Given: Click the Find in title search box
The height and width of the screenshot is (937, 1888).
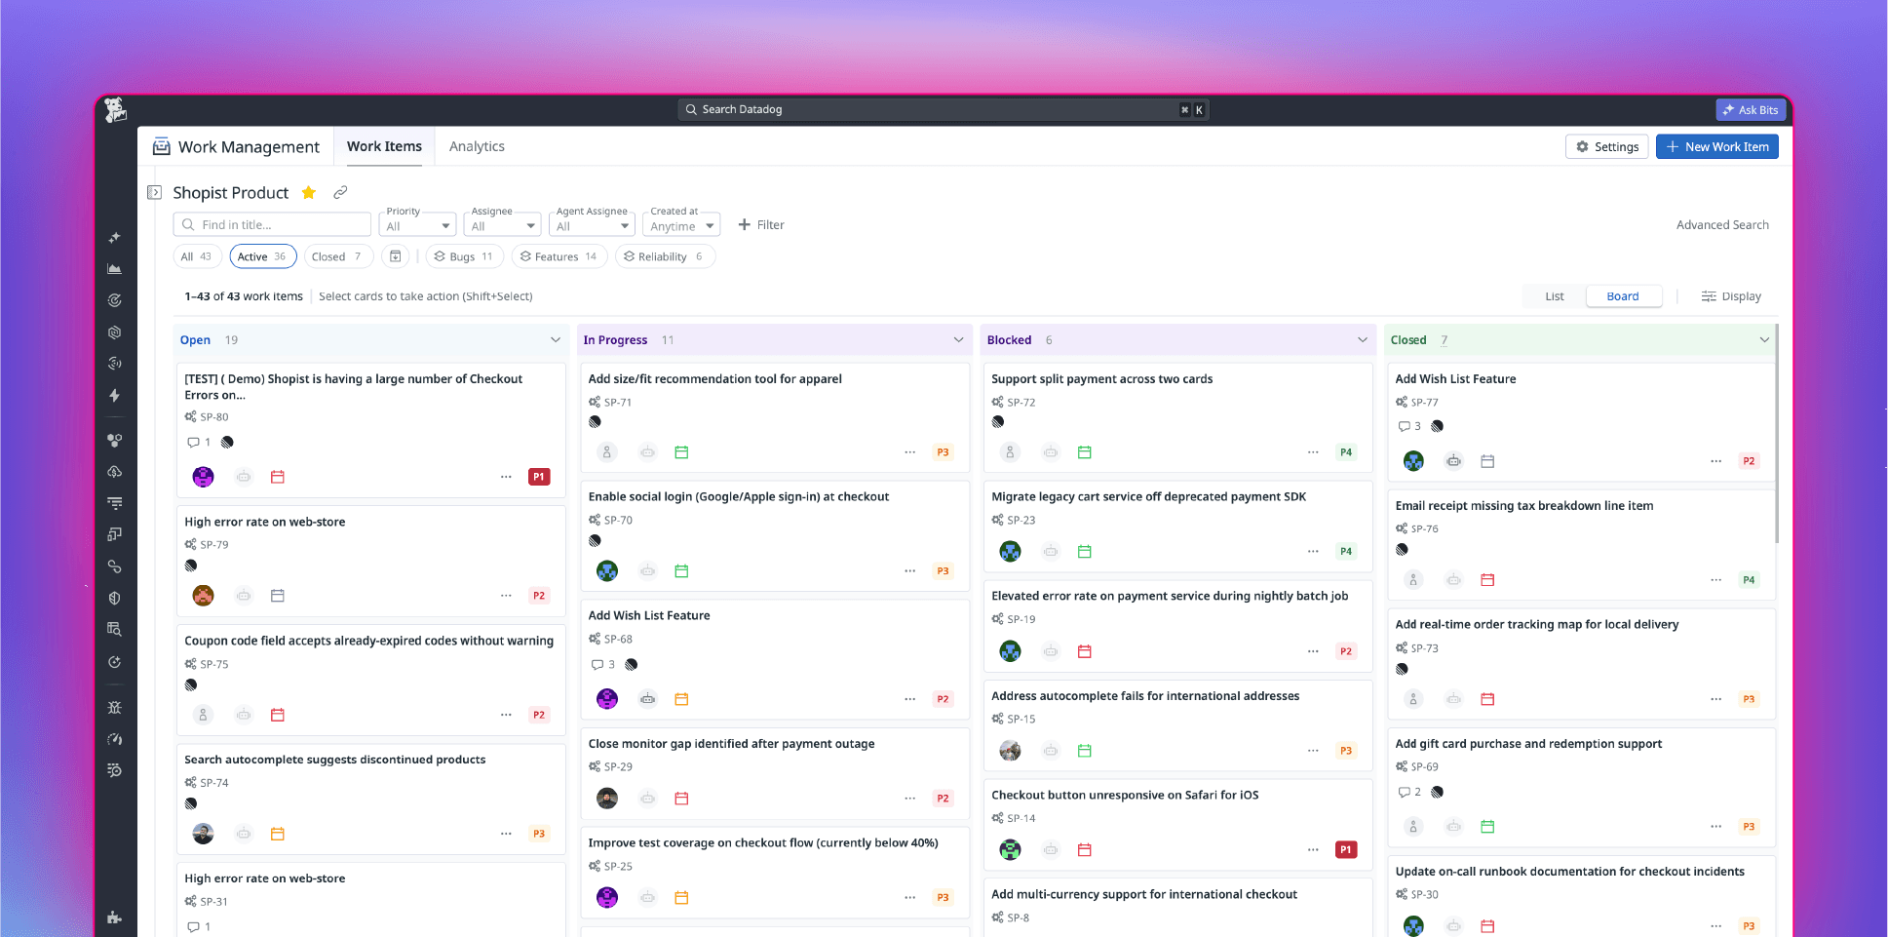Looking at the screenshot, I should tap(272, 225).
